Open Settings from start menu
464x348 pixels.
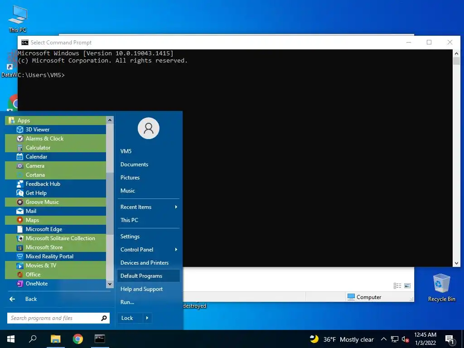(x=149, y=237)
